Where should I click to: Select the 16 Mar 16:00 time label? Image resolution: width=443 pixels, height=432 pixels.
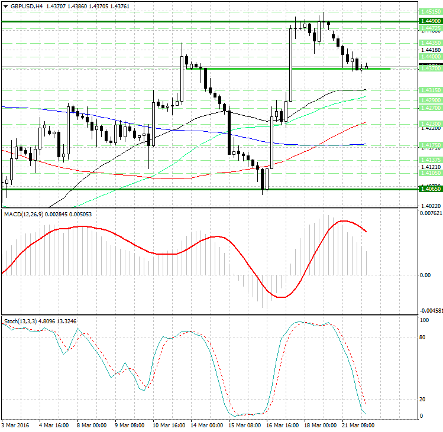click(282, 425)
